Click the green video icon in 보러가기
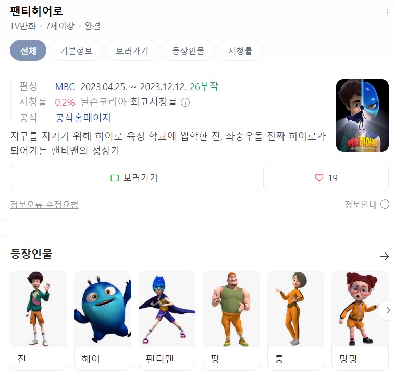 (115, 178)
